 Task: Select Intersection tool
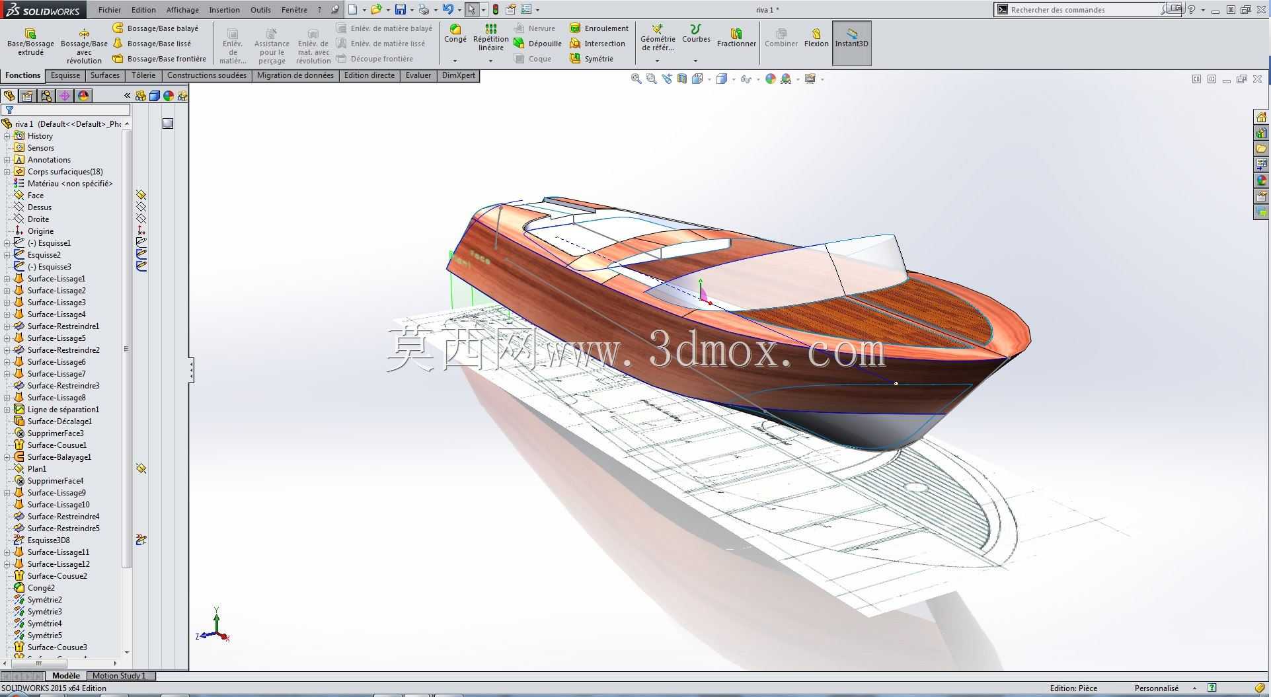597,44
